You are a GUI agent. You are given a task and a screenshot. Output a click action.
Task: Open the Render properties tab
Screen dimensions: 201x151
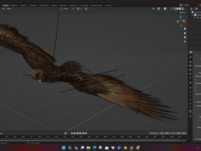point(191,62)
